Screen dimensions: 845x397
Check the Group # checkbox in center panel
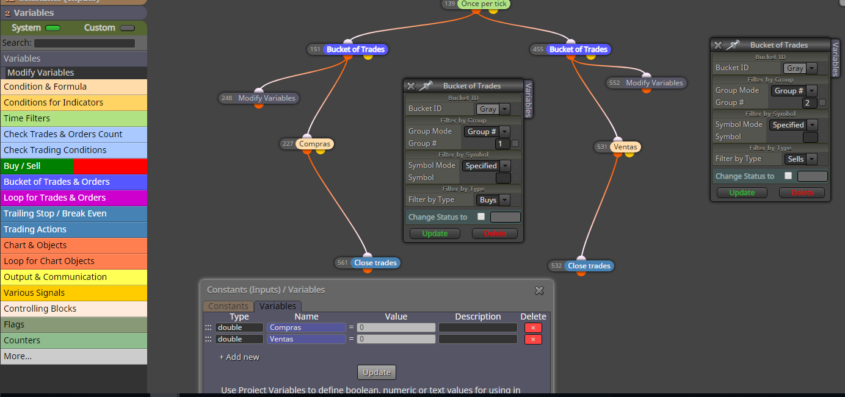click(x=515, y=144)
